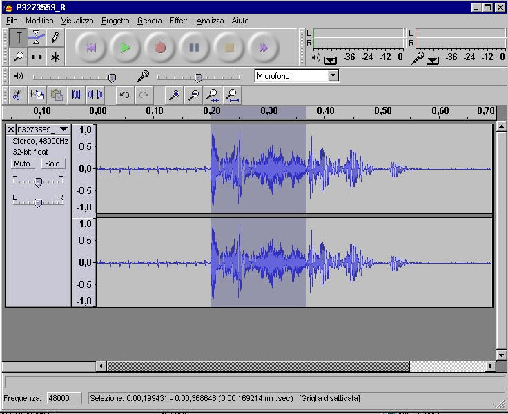Click the playback level meter
The height and width of the screenshot is (414, 508).
[359, 38]
